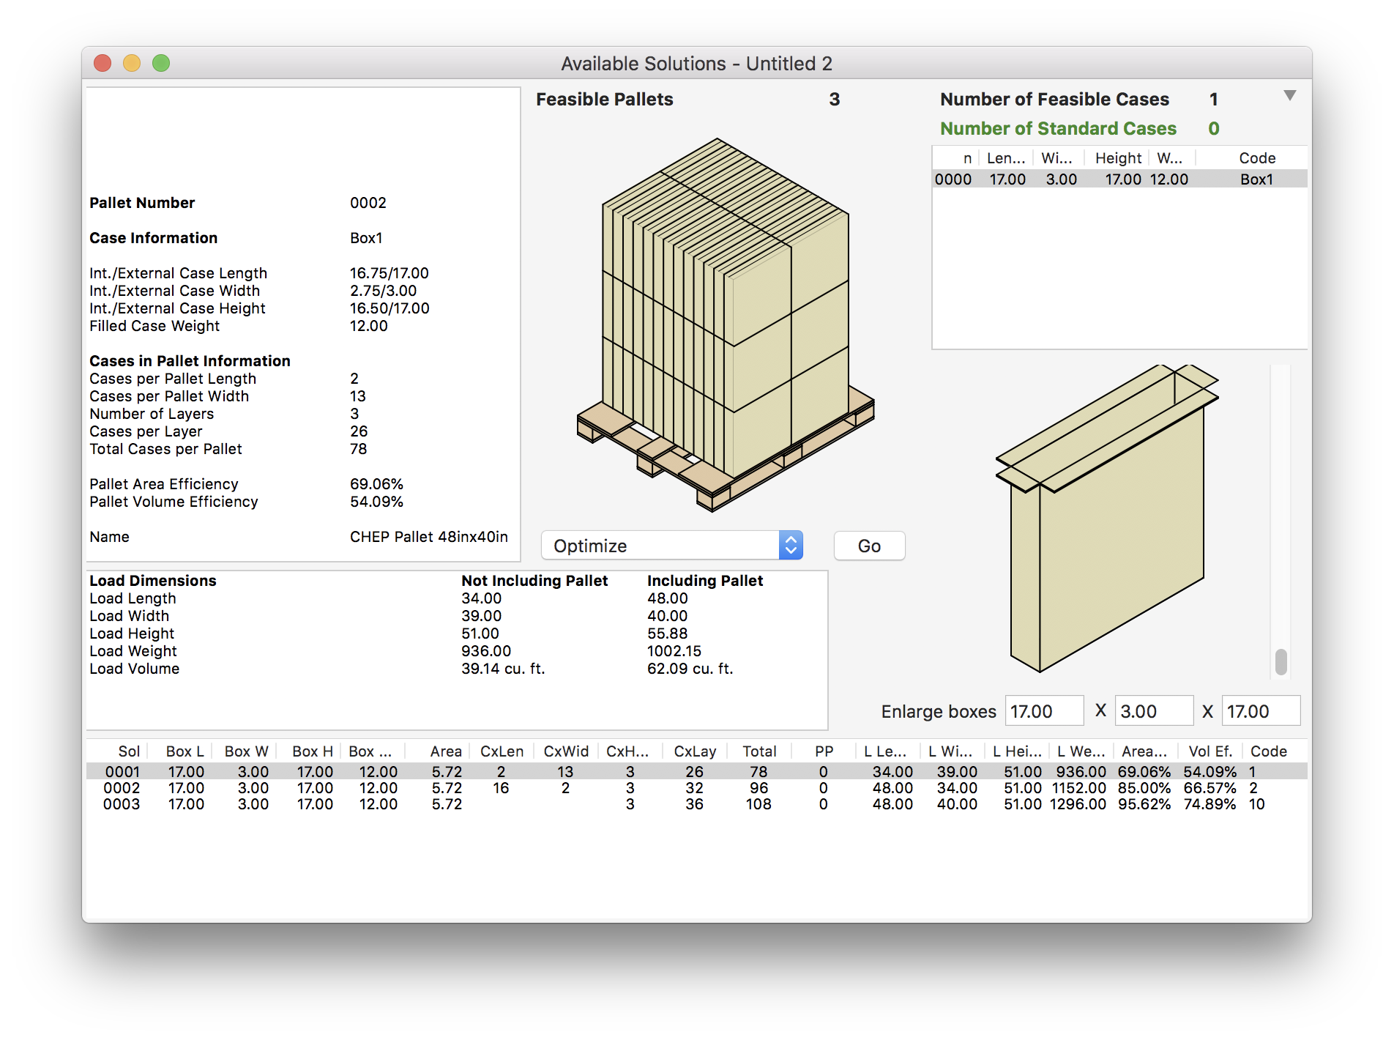The height and width of the screenshot is (1040, 1394).
Task: Click the PP column header
Action: point(824,751)
